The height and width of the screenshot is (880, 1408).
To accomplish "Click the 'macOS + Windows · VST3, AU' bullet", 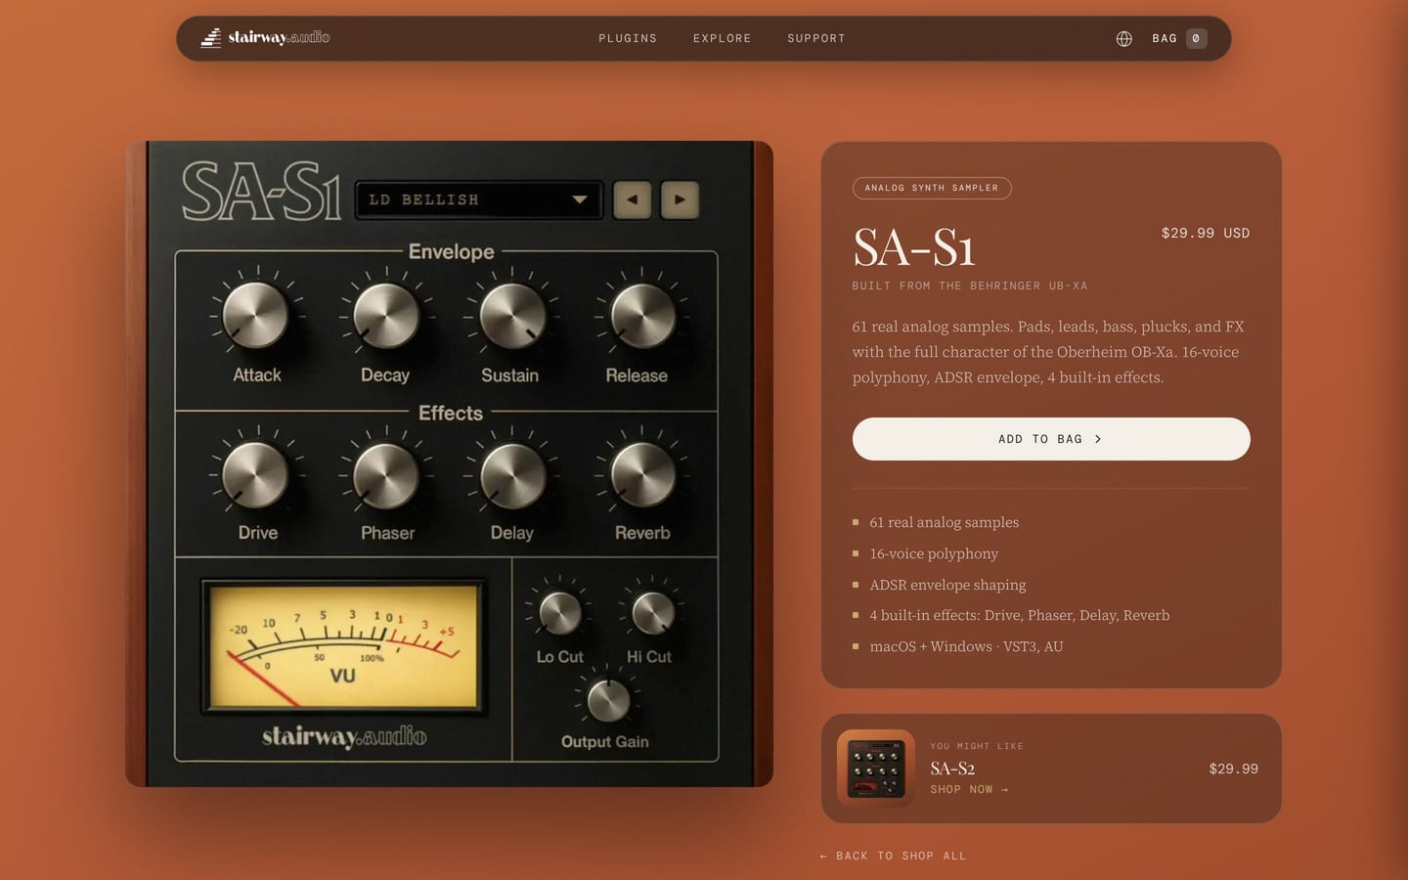I will click(966, 646).
